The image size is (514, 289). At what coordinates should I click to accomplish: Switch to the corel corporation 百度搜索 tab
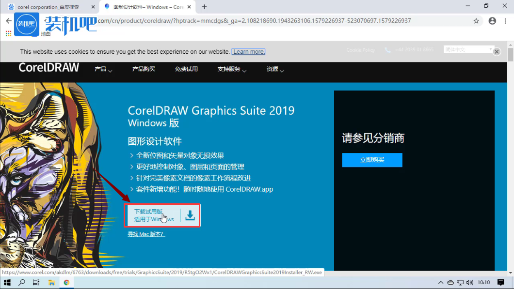[x=48, y=7]
